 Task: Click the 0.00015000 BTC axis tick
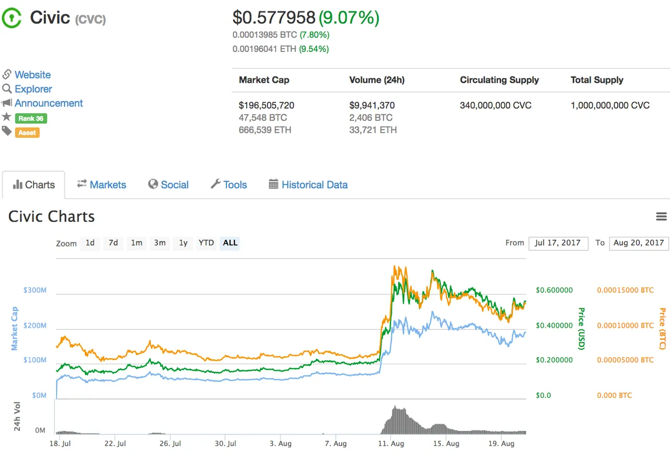[x=626, y=290]
